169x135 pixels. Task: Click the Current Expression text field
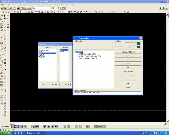pos(107,93)
